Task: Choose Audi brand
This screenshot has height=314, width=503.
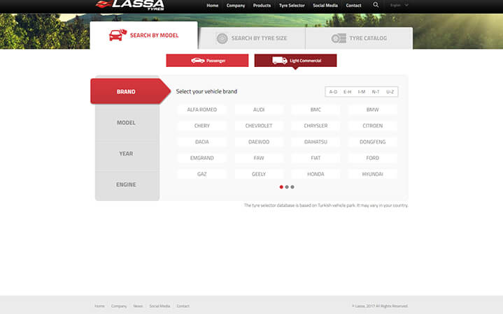Action: pos(259,110)
